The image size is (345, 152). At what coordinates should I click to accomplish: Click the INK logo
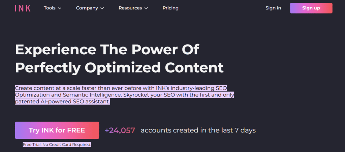(x=23, y=8)
